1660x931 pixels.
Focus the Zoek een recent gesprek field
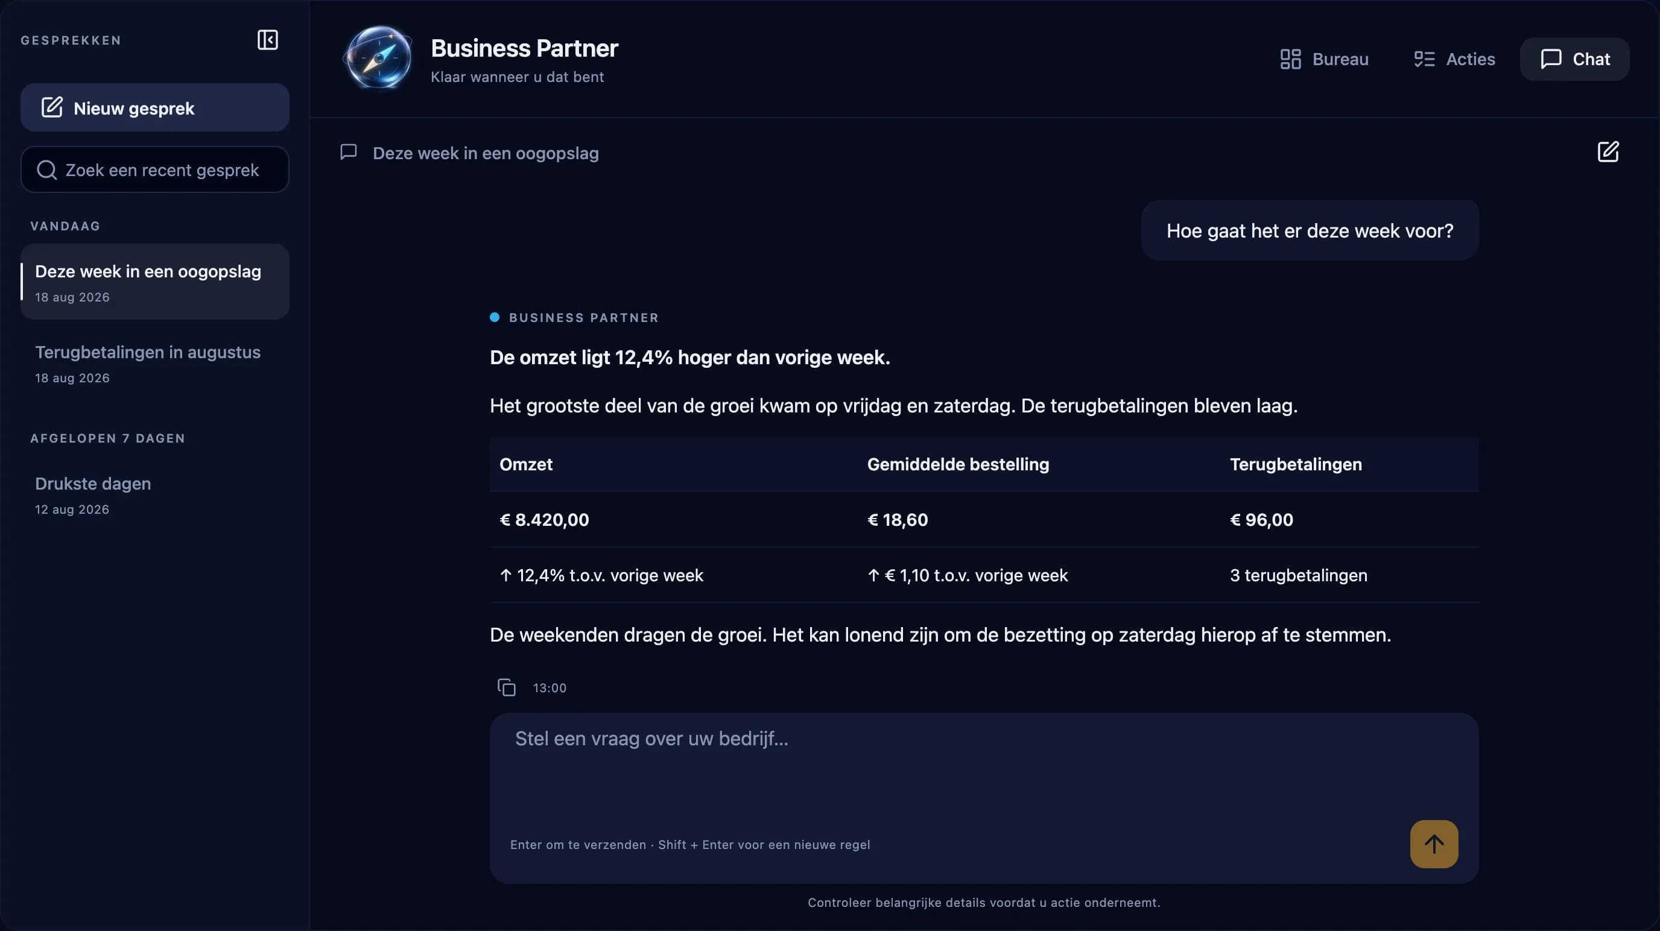tap(154, 169)
